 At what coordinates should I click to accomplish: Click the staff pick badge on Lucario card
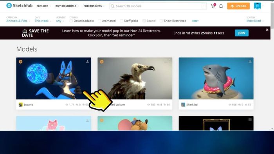[20, 62]
